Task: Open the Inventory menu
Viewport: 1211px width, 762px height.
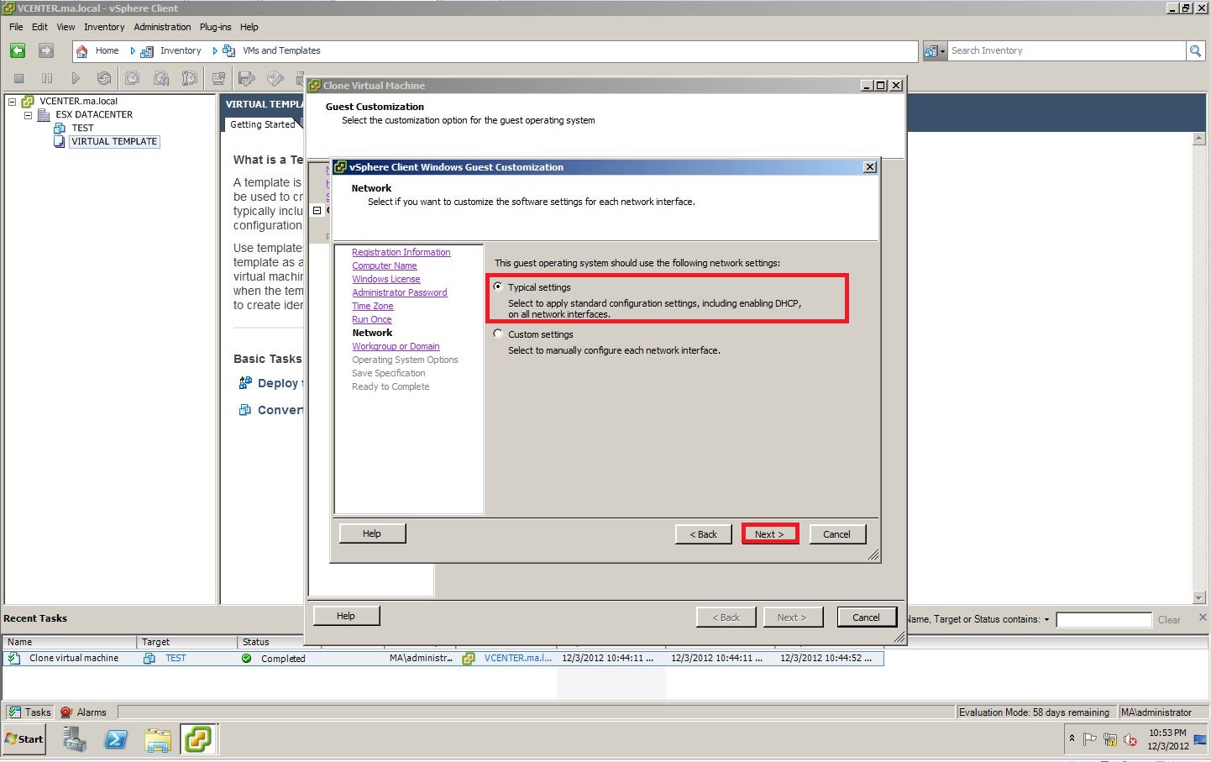Action: (x=104, y=27)
